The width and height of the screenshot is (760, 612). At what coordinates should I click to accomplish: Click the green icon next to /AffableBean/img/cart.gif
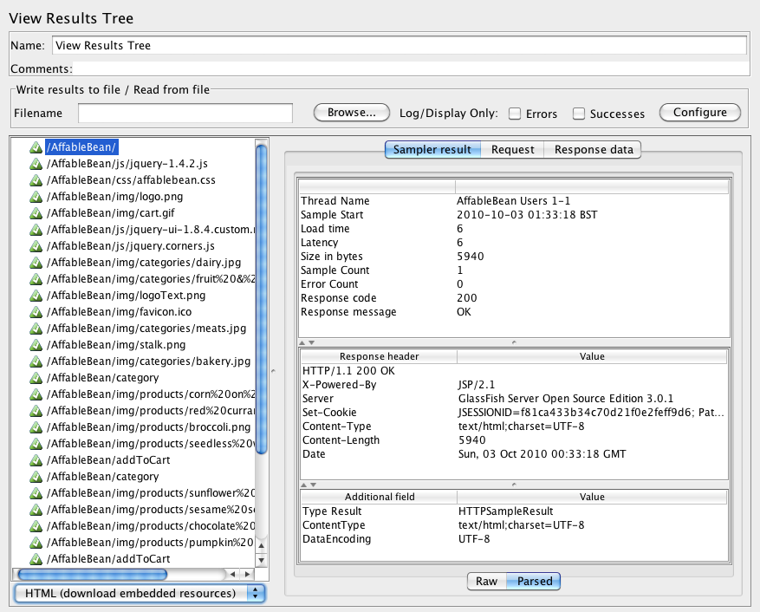(36, 213)
